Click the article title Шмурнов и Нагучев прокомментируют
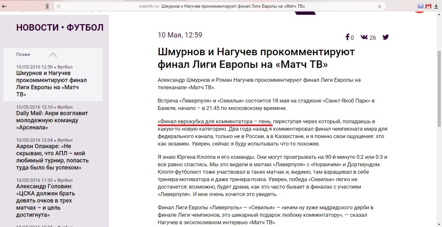442x227 pixels. pos(256,59)
